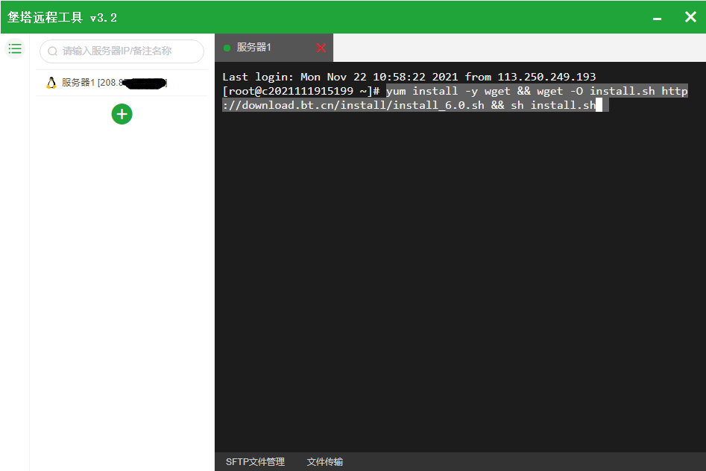Image resolution: width=706 pixels, height=471 pixels.
Task: Click the Linux penguin icon for 服务器1
Action: pyautogui.click(x=51, y=83)
